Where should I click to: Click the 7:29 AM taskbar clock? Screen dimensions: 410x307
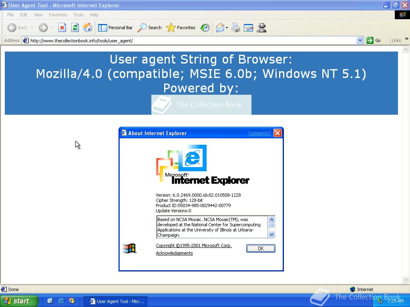(395, 301)
